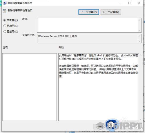Click the down arrow of the comment scrollbar
Viewport: 145px width, 133px height.
139,31
